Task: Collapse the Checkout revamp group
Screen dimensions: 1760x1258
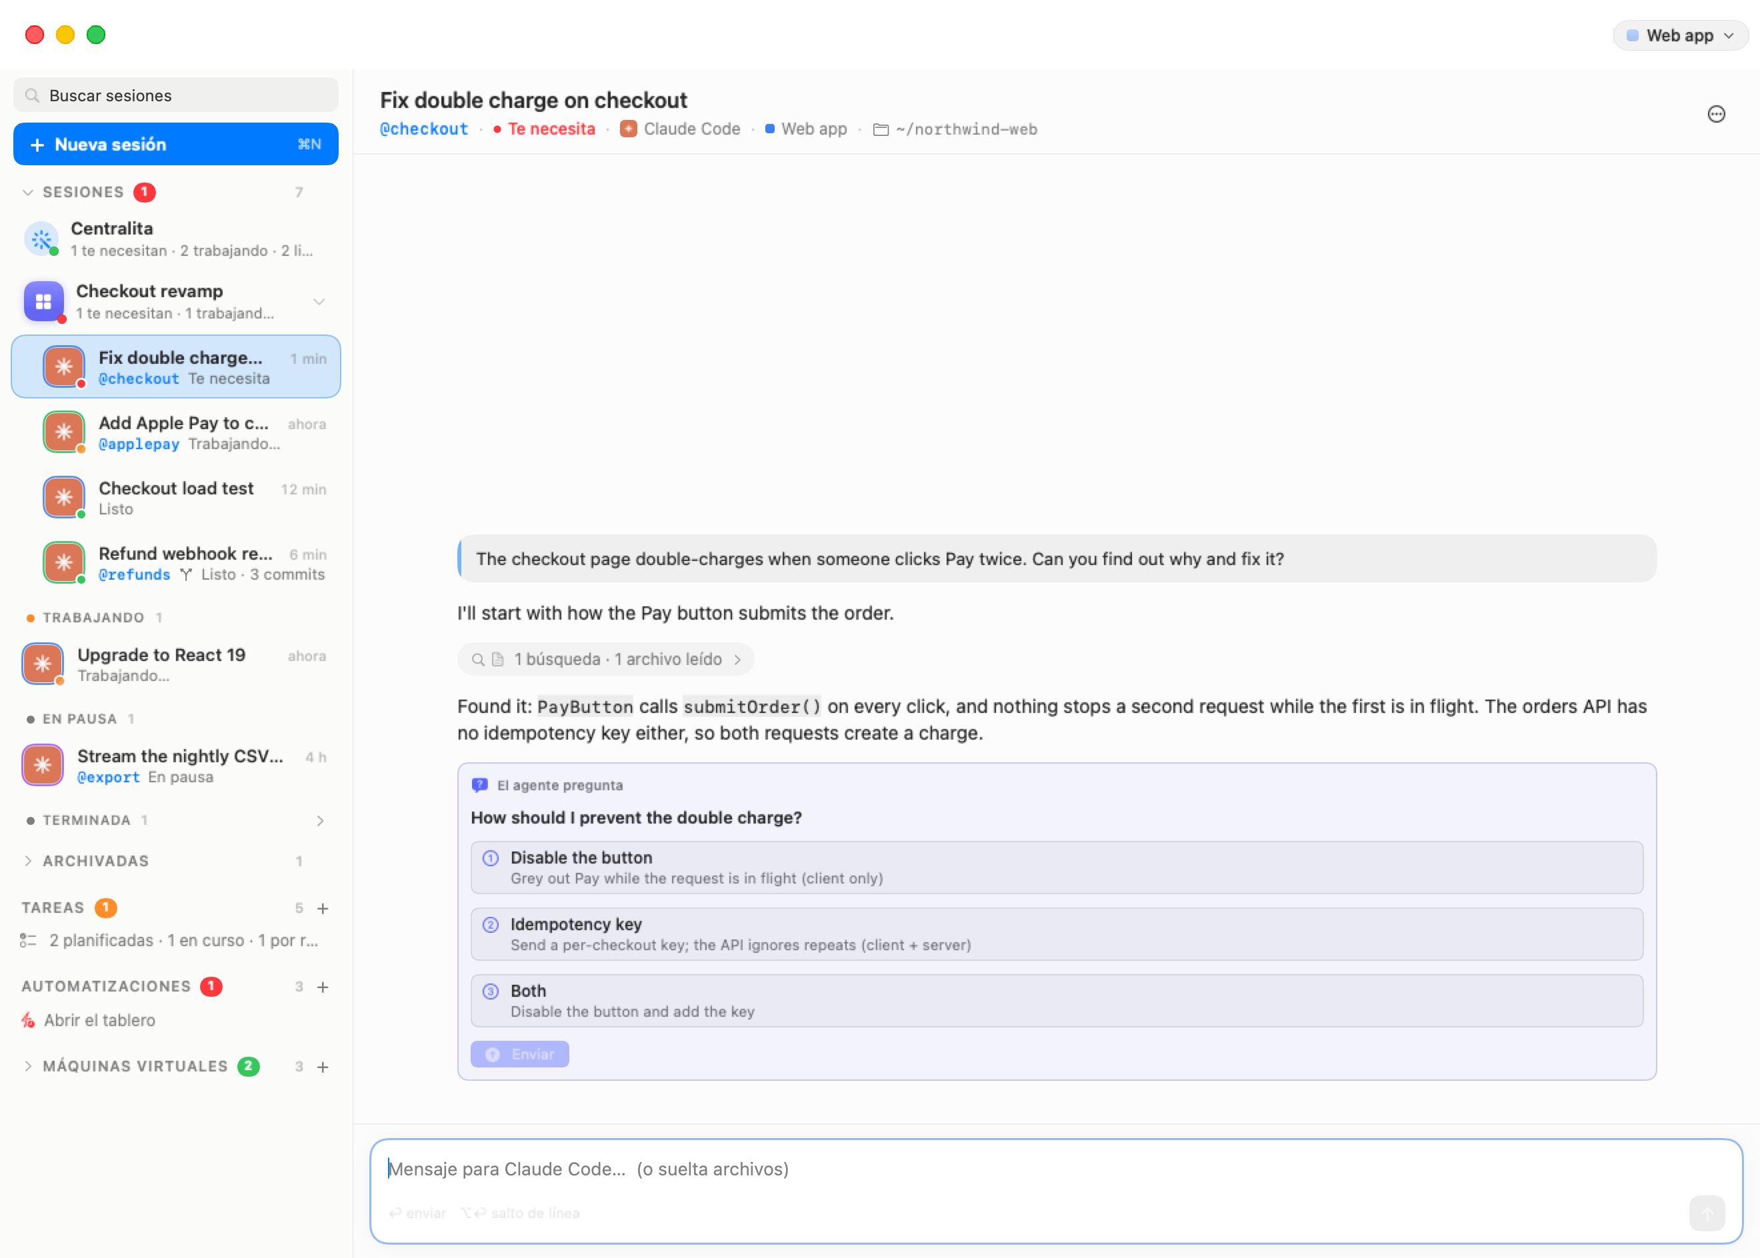Action: [x=319, y=301]
